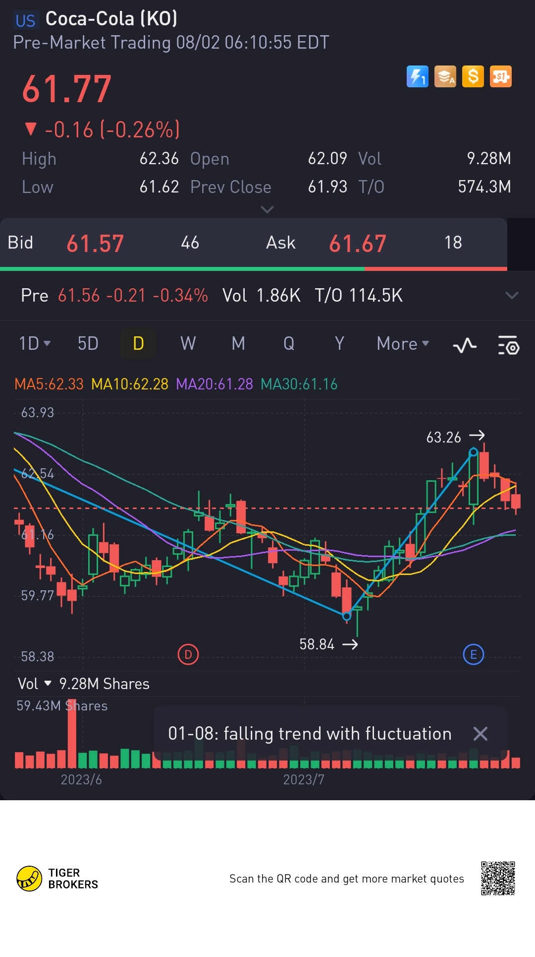Image resolution: width=535 pixels, height=957 pixels.
Task: Tap the stacked layers badge icon
Action: tap(445, 76)
